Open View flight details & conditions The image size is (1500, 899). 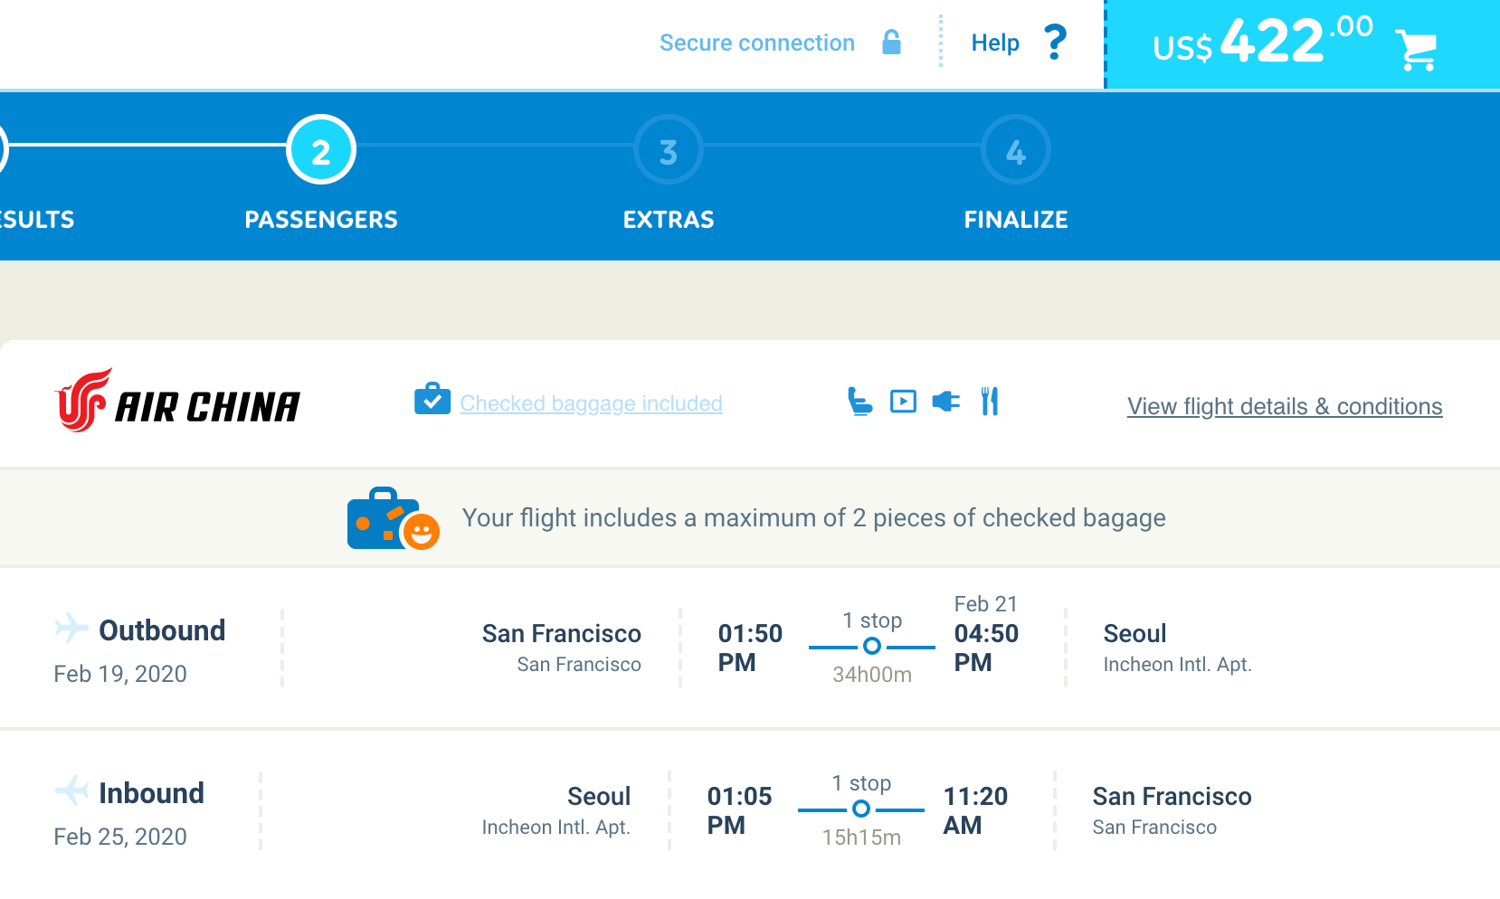tap(1284, 407)
